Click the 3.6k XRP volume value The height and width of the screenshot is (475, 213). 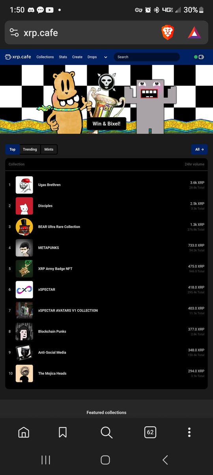(x=197, y=182)
